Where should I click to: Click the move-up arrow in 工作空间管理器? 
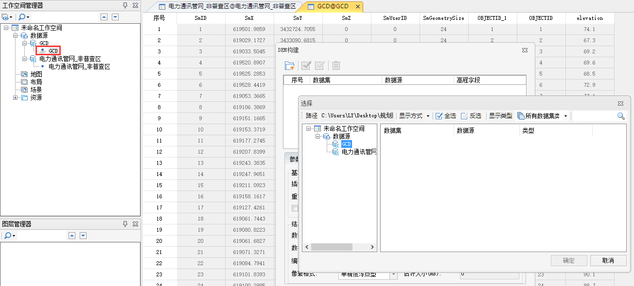(x=104, y=17)
